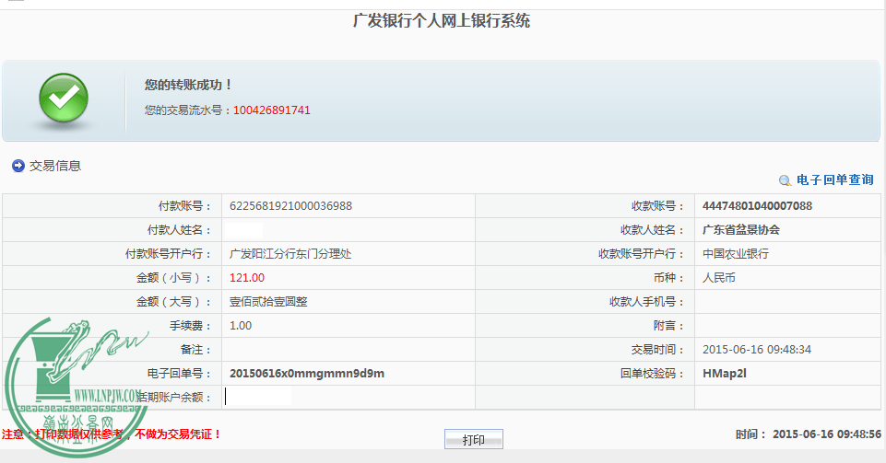
Task: Select the e-receipt number 20150616x0mmgmmn9d9m
Action: click(x=306, y=373)
